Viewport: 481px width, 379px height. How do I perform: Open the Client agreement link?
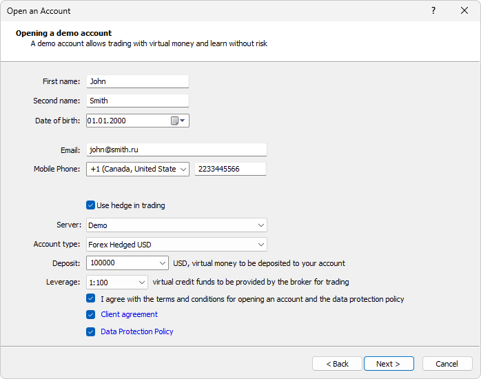coord(129,314)
